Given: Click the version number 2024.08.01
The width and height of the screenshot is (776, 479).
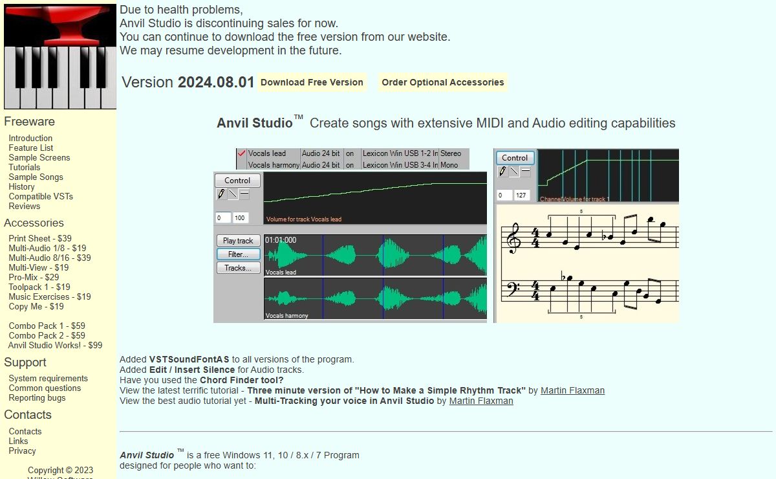Looking at the screenshot, I should (216, 82).
